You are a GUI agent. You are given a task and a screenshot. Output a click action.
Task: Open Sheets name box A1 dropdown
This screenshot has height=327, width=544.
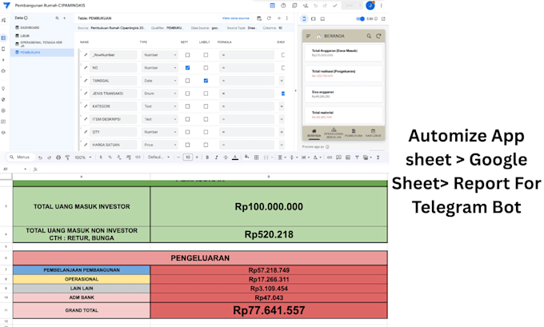[25, 169]
